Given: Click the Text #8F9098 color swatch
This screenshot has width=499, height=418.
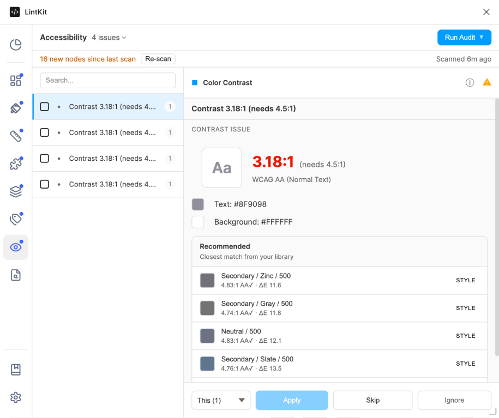Looking at the screenshot, I should (x=198, y=204).
